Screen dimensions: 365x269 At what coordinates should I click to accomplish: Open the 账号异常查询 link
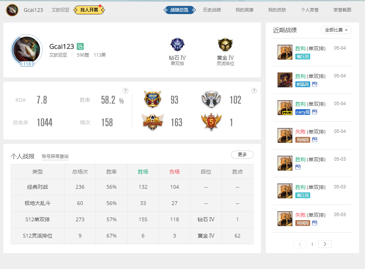tap(55, 157)
